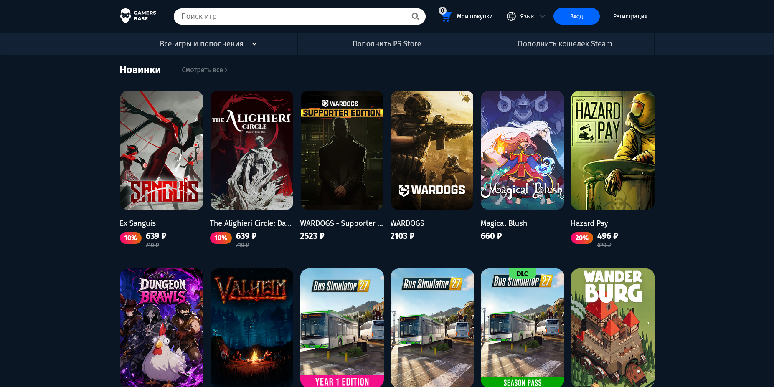Image resolution: width=774 pixels, height=387 pixels.
Task: Click WARDOGS - Supporter ... title text
Action: 341,223
